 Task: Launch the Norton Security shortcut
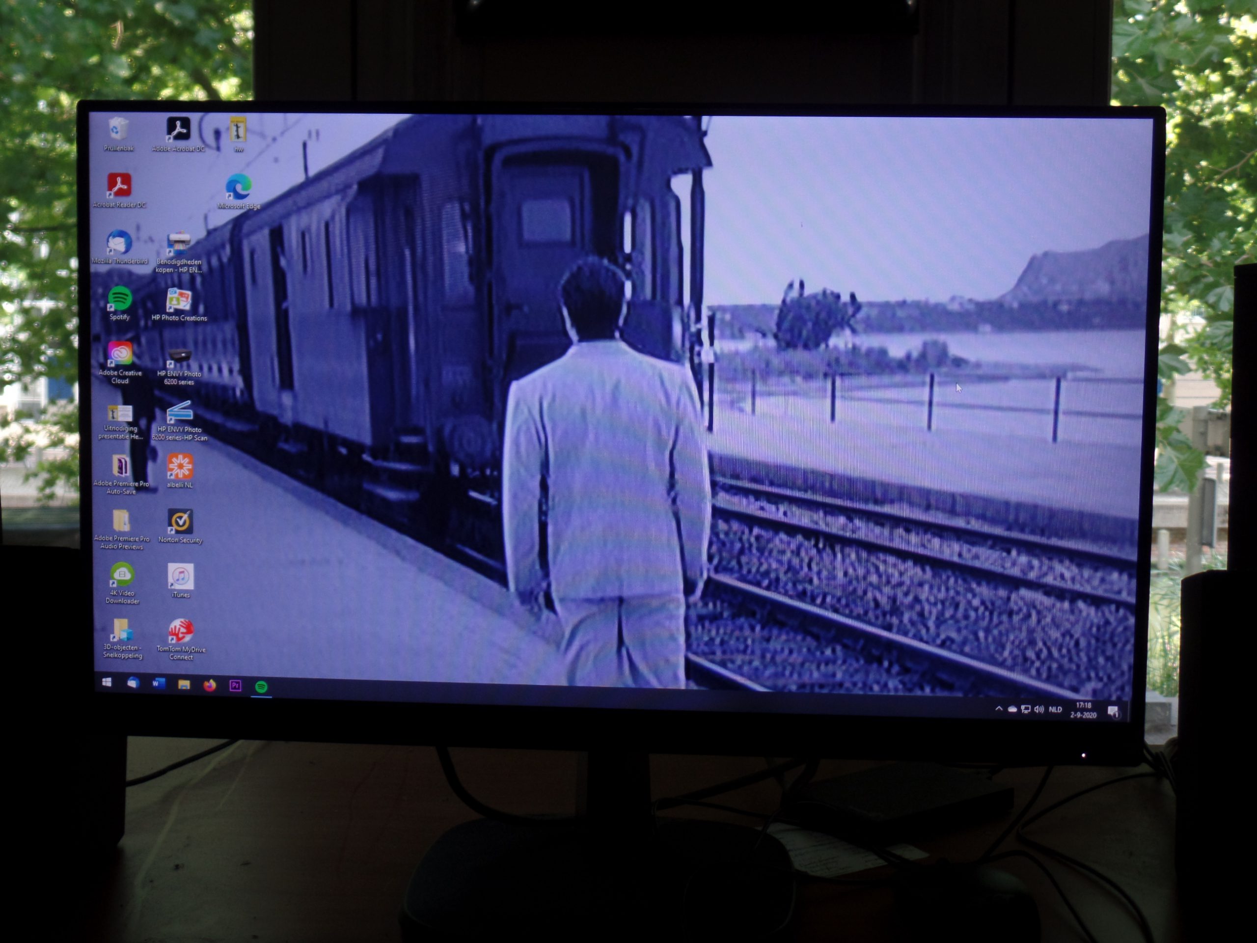[180, 526]
